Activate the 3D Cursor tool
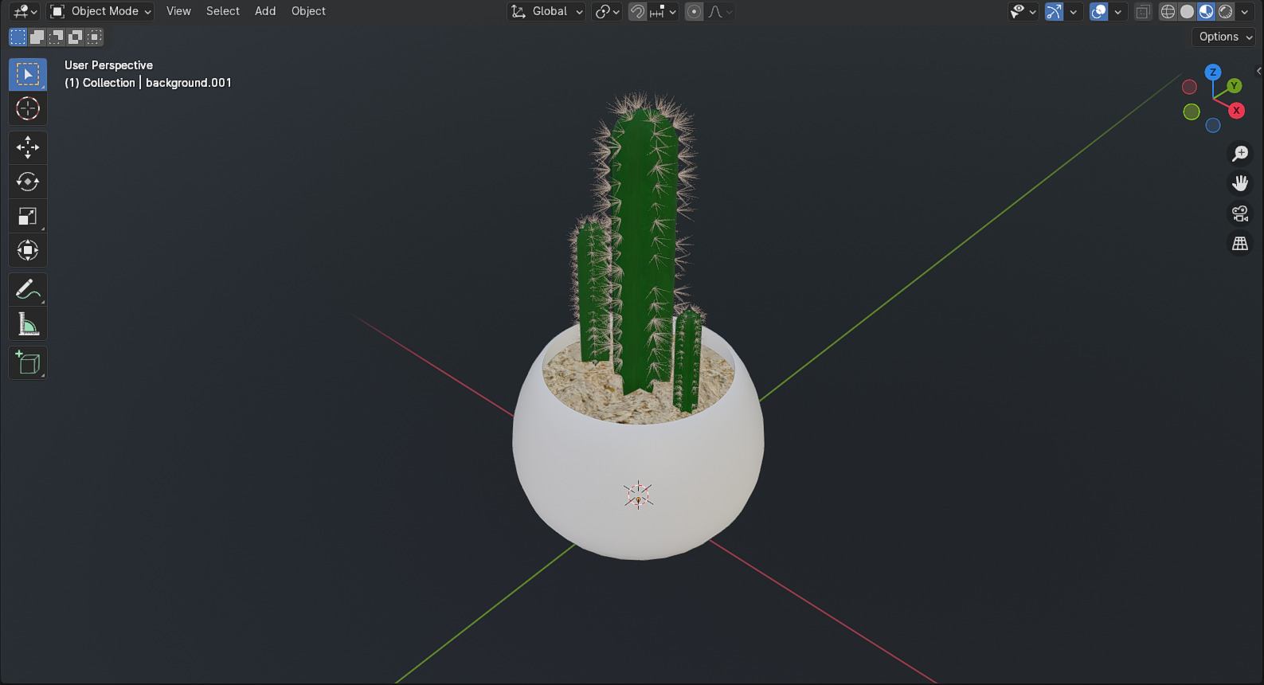Image resolution: width=1264 pixels, height=685 pixels. 28,108
